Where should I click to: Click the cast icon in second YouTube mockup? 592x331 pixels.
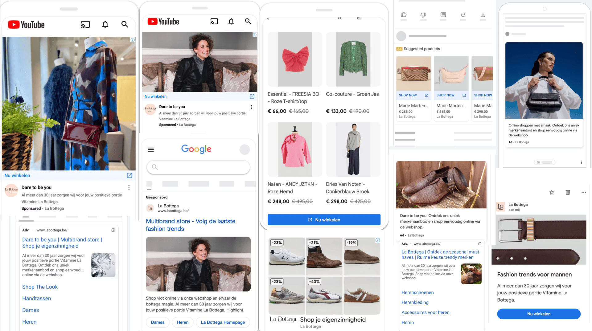click(214, 21)
